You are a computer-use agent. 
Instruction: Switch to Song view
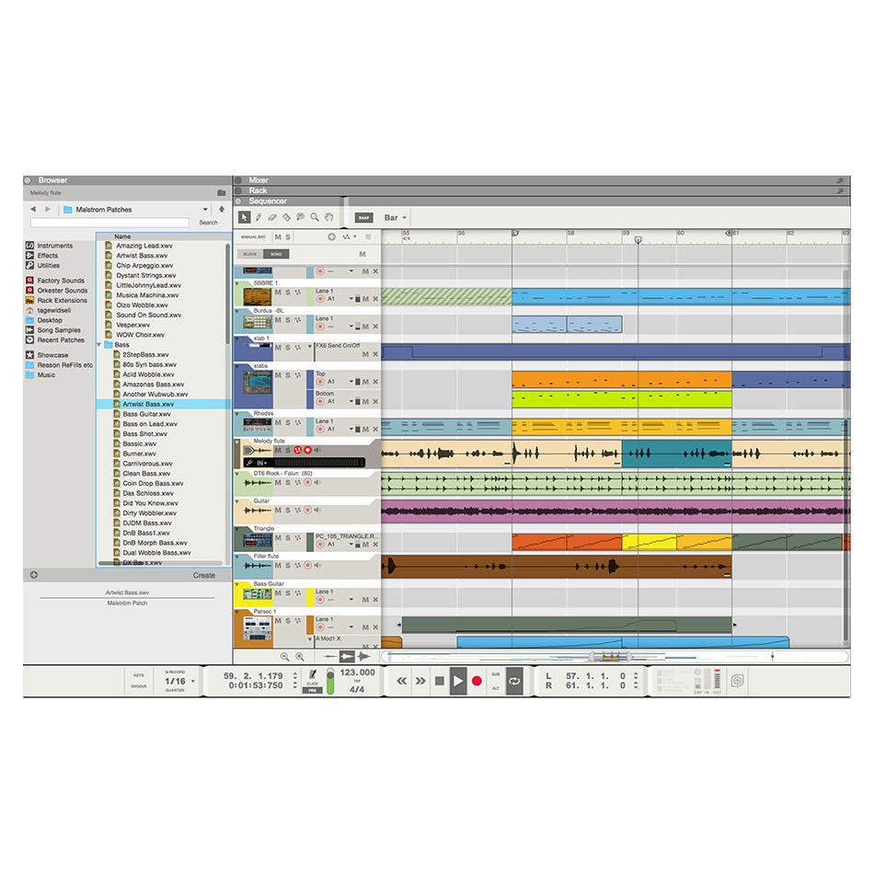point(276,254)
